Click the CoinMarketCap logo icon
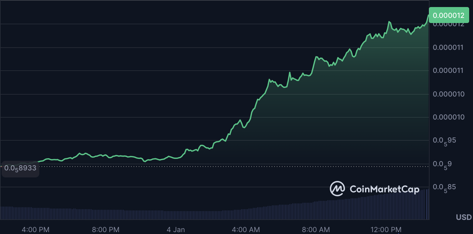The width and height of the screenshot is (473, 234). coord(338,189)
